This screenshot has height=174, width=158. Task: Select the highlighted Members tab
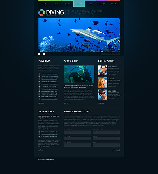[x=79, y=3]
